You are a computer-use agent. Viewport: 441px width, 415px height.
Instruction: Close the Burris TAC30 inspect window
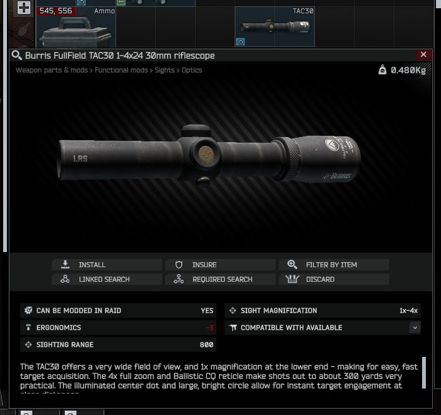point(423,54)
